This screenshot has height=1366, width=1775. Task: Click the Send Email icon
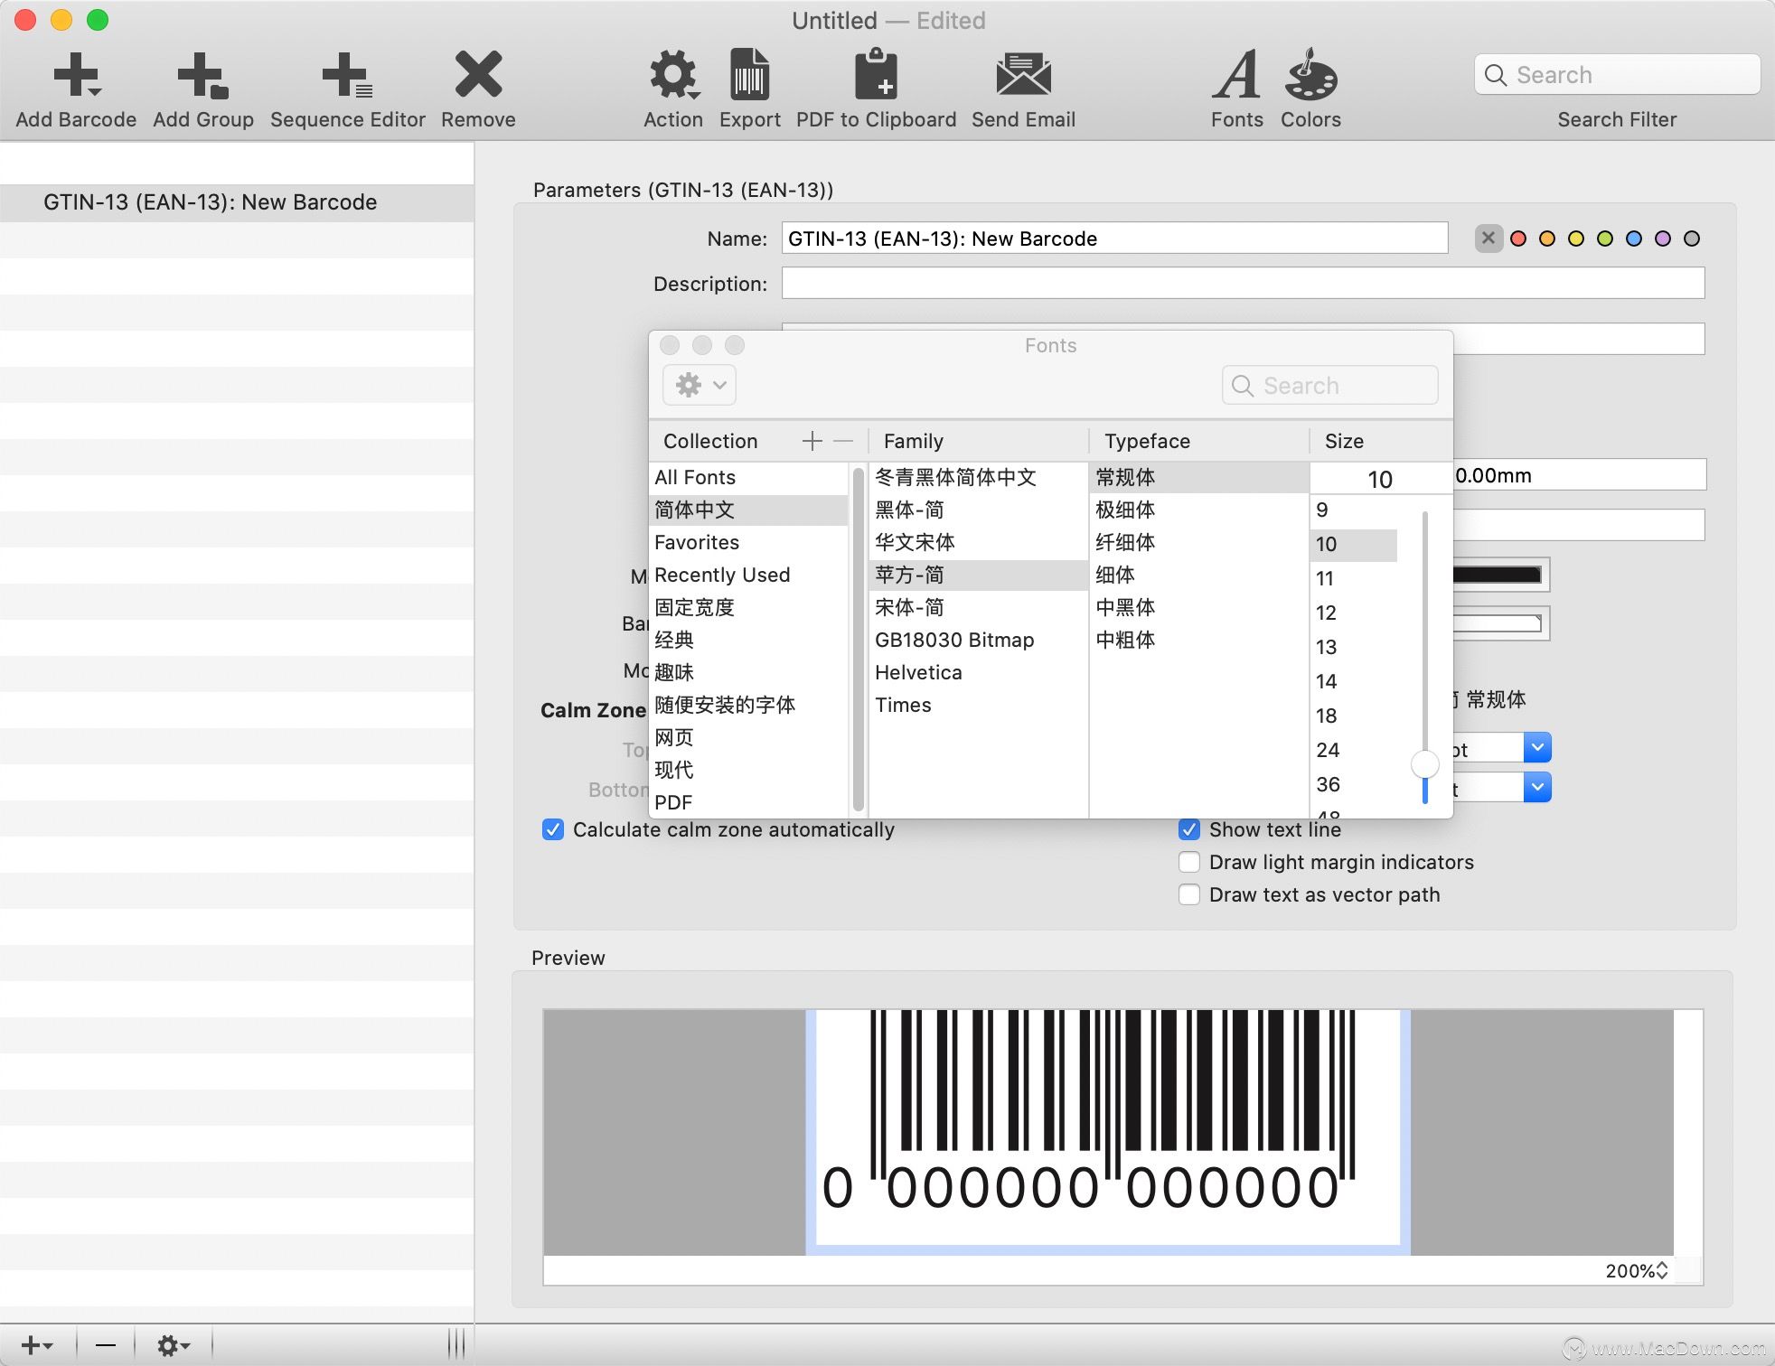(x=1023, y=75)
